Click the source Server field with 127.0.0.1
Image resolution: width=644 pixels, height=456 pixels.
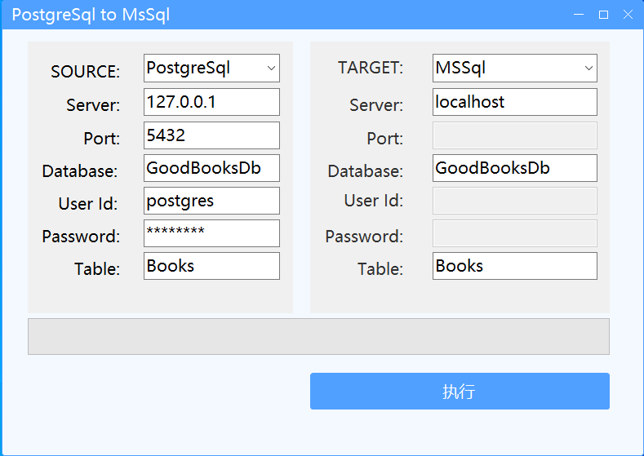click(211, 102)
